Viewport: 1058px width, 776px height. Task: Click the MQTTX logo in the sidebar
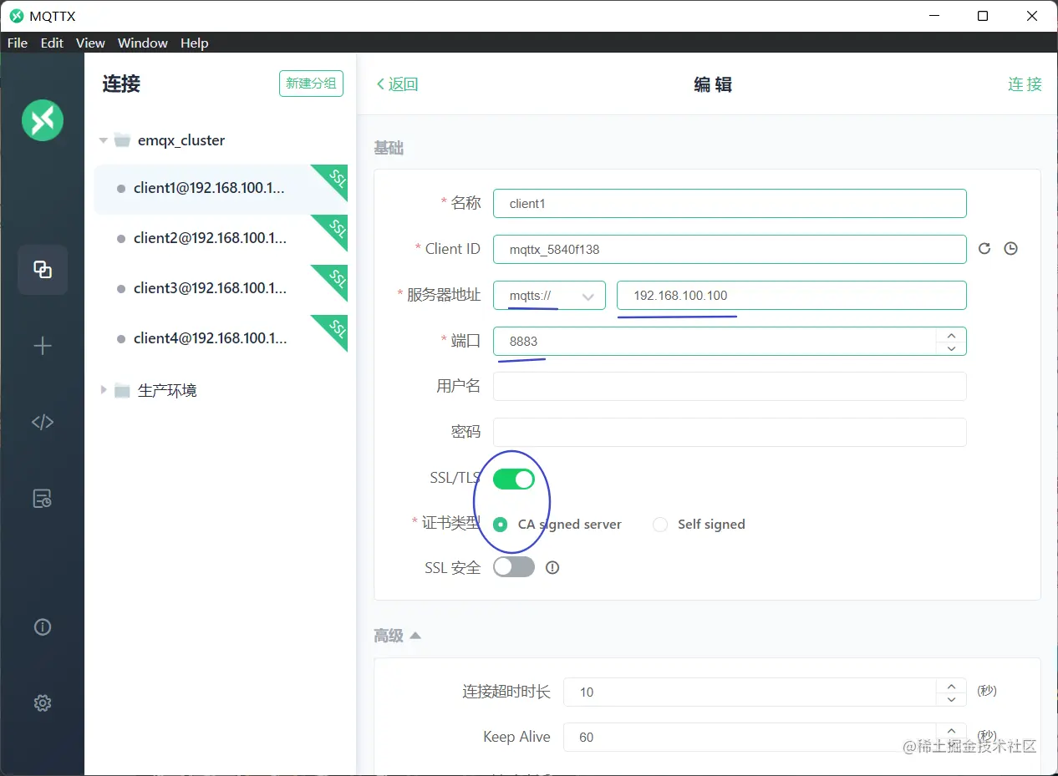42,120
